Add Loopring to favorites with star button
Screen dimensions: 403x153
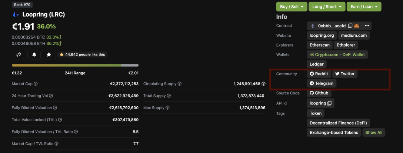pyautogui.click(x=49, y=54)
